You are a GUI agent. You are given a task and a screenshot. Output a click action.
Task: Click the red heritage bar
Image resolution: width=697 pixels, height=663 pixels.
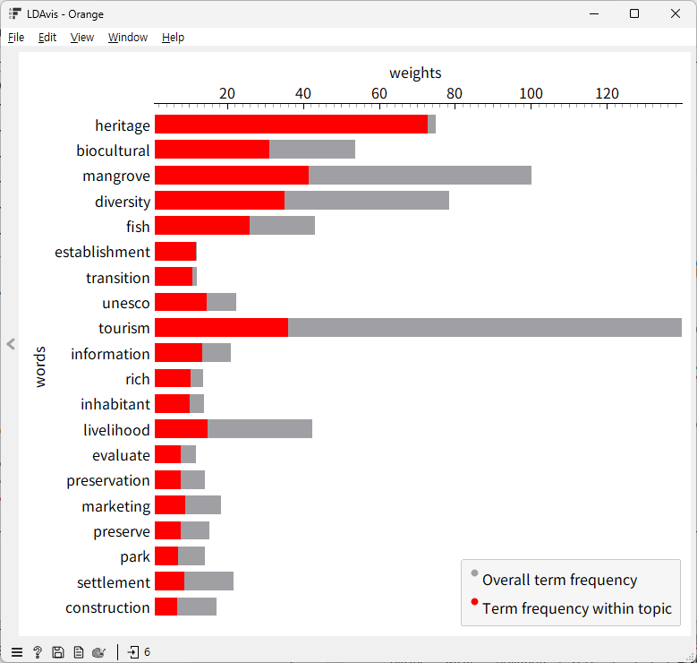pyautogui.click(x=291, y=125)
